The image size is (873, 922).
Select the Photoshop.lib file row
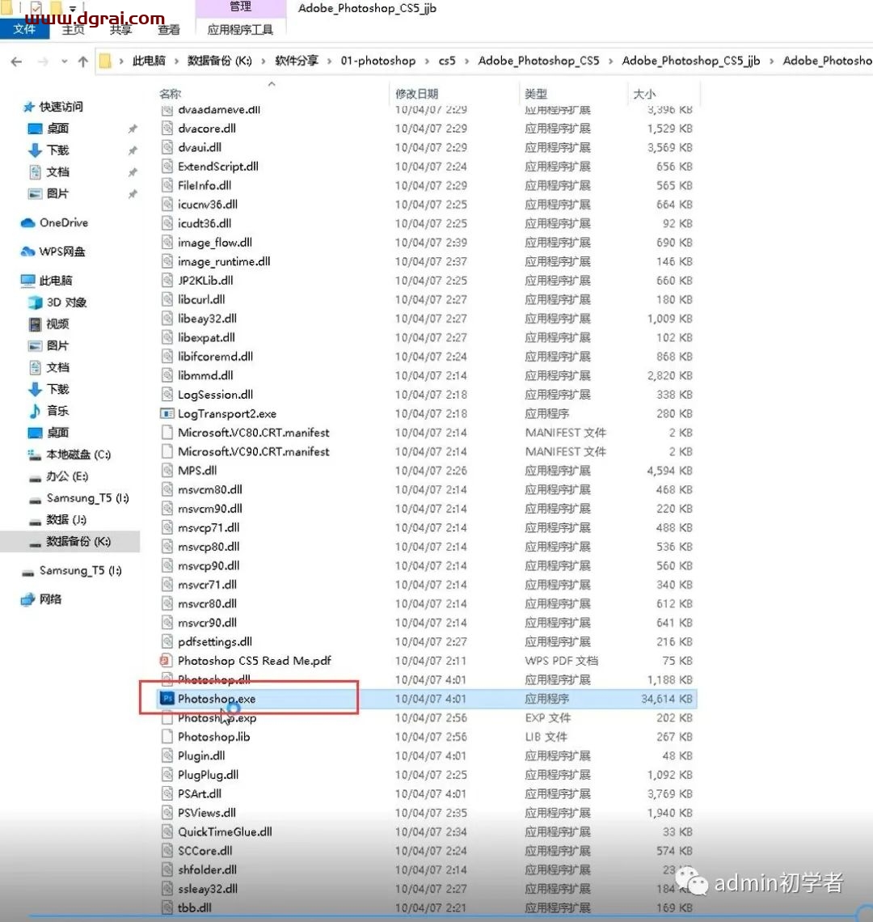tap(214, 737)
